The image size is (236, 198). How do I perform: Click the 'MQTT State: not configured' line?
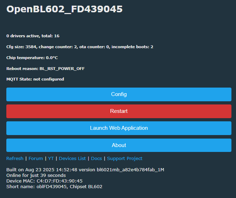point(35,79)
